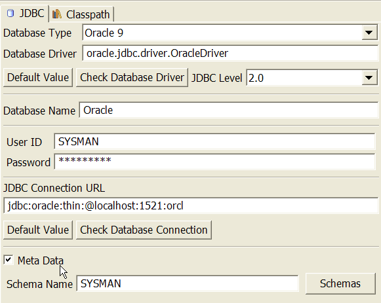This screenshot has height=303, width=381.
Task: Select the Oracle 9 database type combo box
Action: pos(230,33)
